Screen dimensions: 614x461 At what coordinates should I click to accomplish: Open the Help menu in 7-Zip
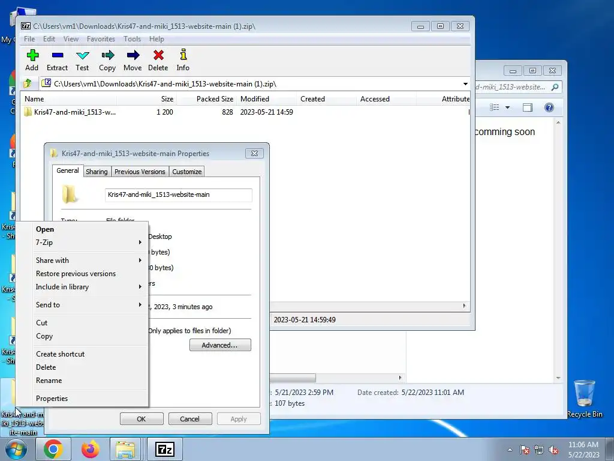[156, 39]
